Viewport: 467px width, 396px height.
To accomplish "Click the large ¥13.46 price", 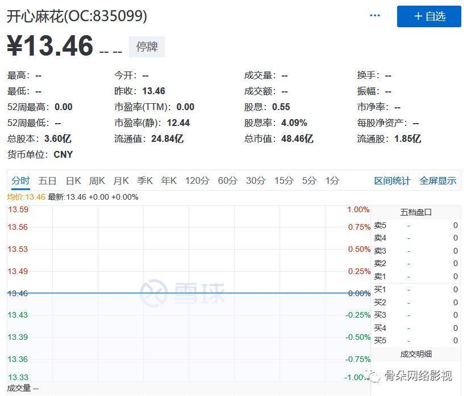I will pos(50,45).
